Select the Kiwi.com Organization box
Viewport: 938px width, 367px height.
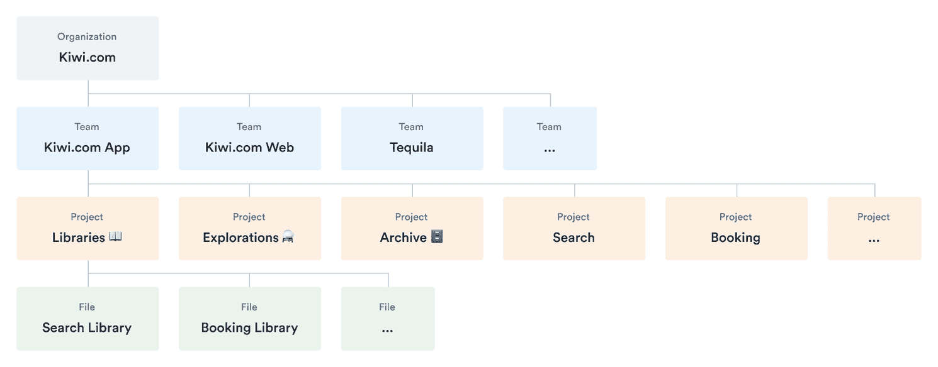tap(88, 48)
